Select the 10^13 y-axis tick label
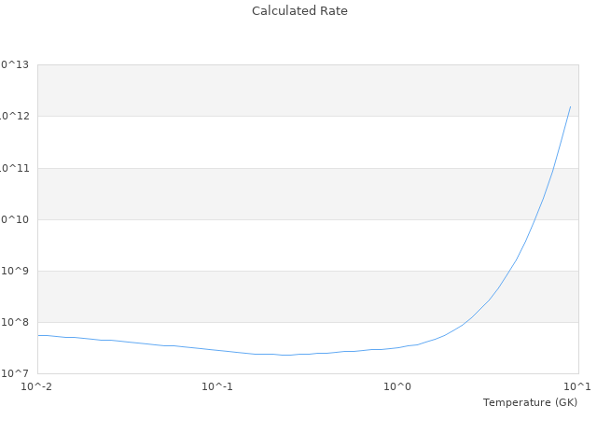Viewport: 597px width, 448px height. click(x=15, y=64)
